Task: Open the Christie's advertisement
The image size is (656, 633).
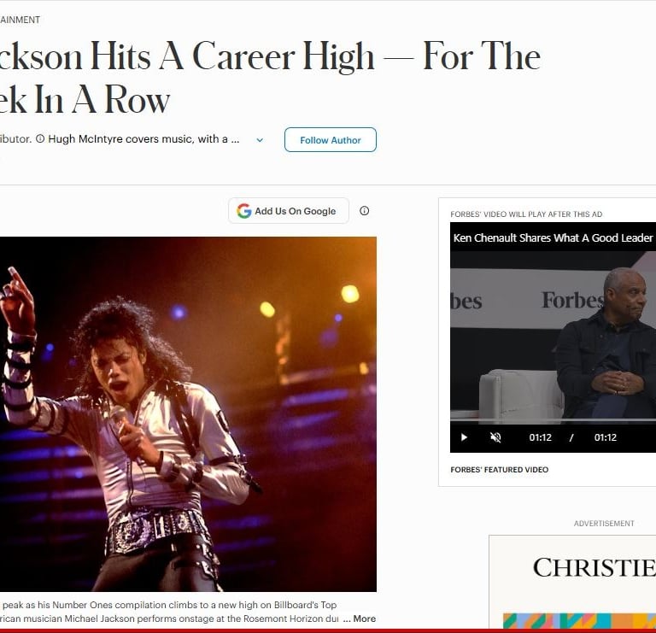Action: pos(573,582)
